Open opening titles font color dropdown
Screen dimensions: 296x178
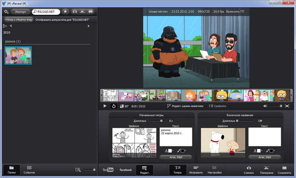pos(169,151)
